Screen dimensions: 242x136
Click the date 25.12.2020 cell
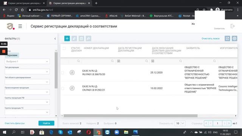click(156, 73)
